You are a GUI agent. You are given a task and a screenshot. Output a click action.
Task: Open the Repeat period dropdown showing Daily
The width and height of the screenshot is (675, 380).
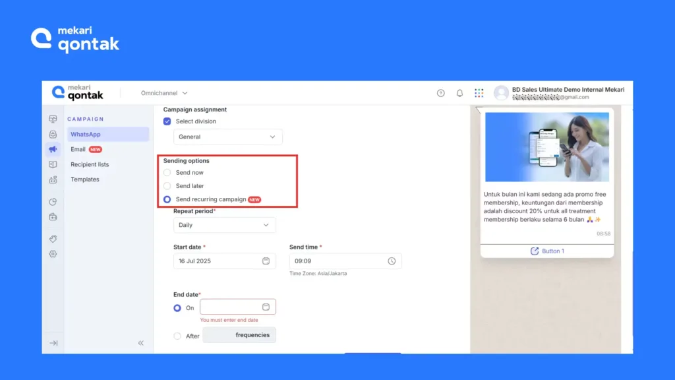(x=224, y=225)
